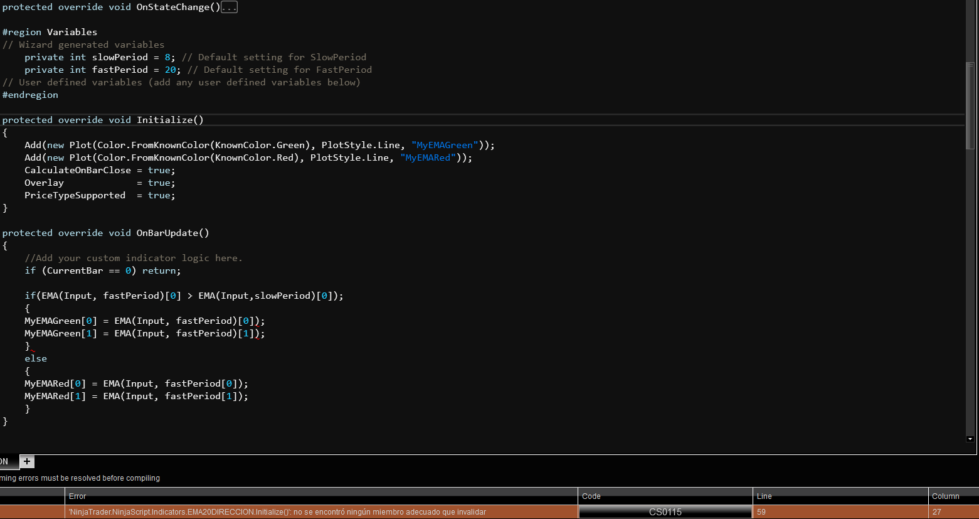Click the "MyEMAGreen" string literal
The image size is (979, 519).
click(445, 145)
